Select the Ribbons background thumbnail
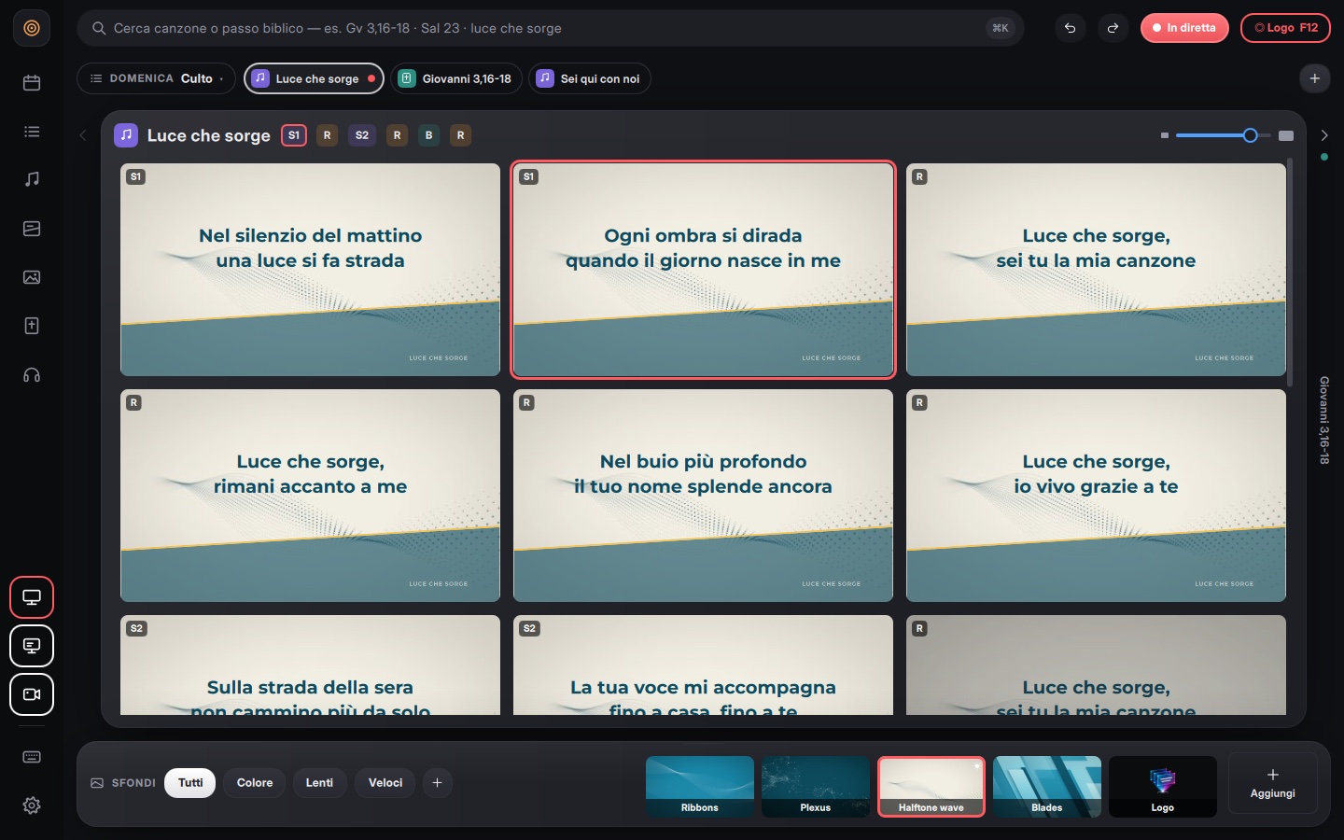The width and height of the screenshot is (1344, 840). tap(700, 787)
